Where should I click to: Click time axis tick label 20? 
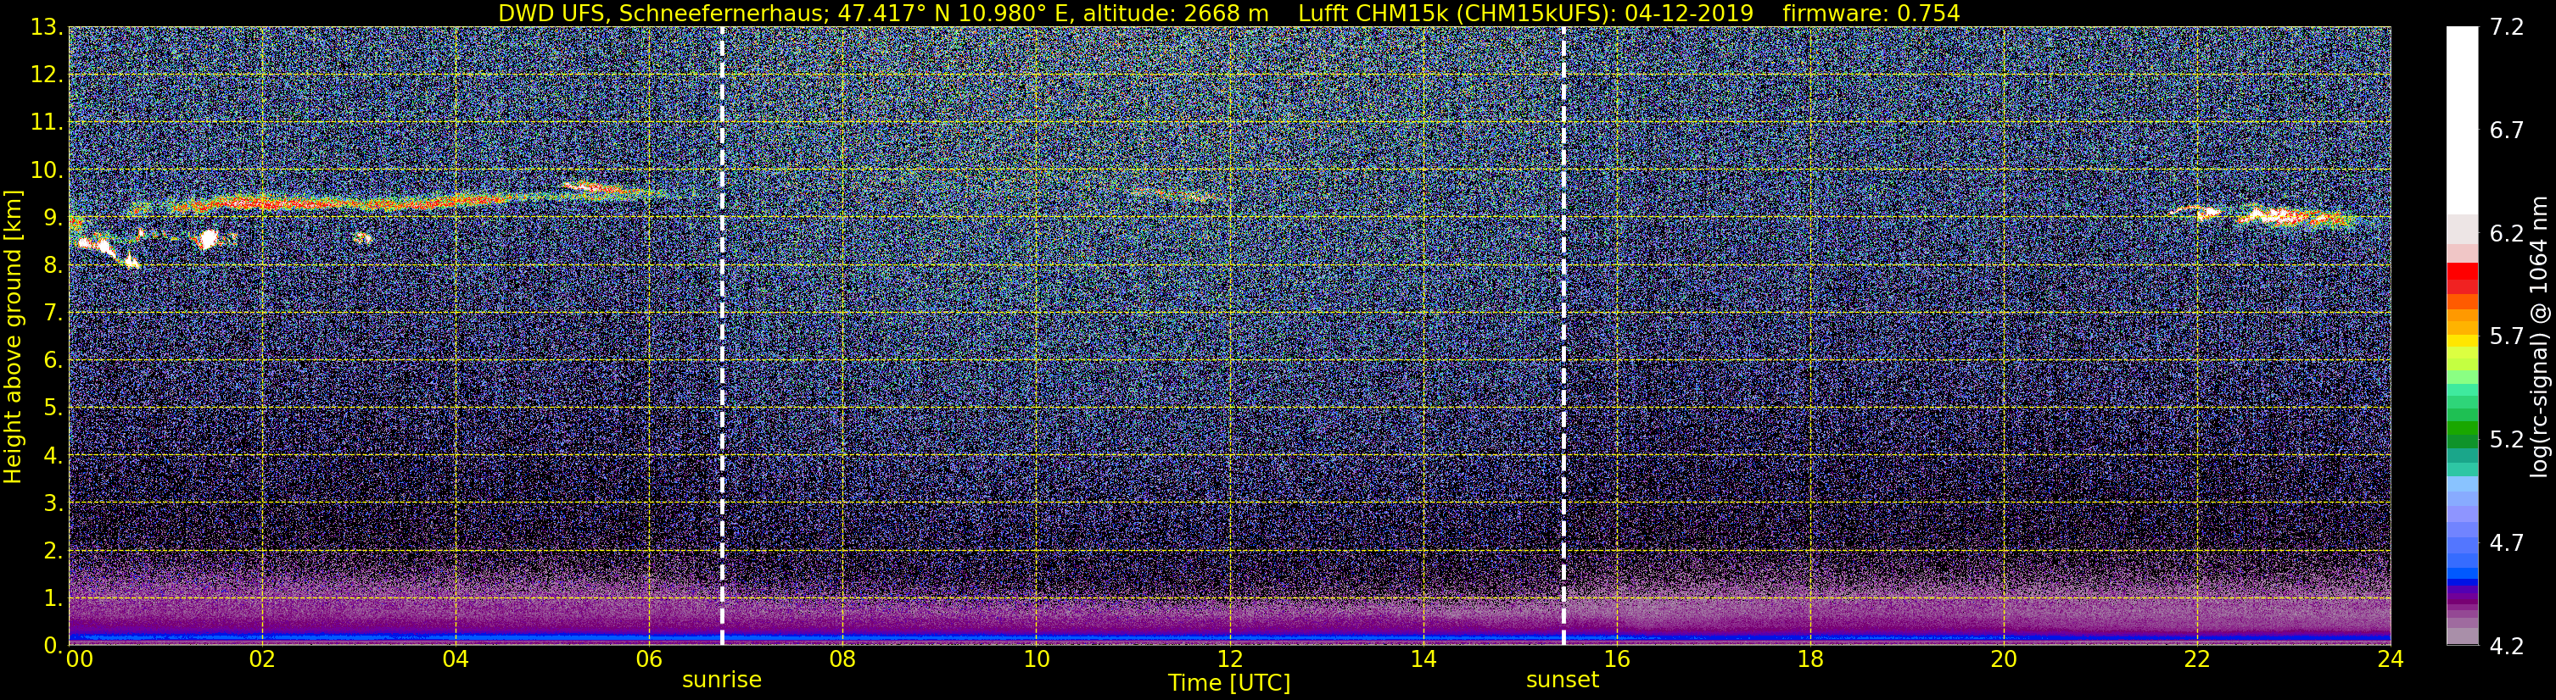(2004, 660)
